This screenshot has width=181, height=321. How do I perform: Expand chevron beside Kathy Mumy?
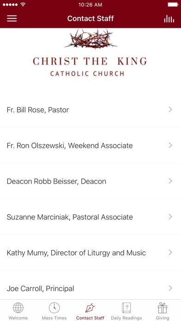170,253
